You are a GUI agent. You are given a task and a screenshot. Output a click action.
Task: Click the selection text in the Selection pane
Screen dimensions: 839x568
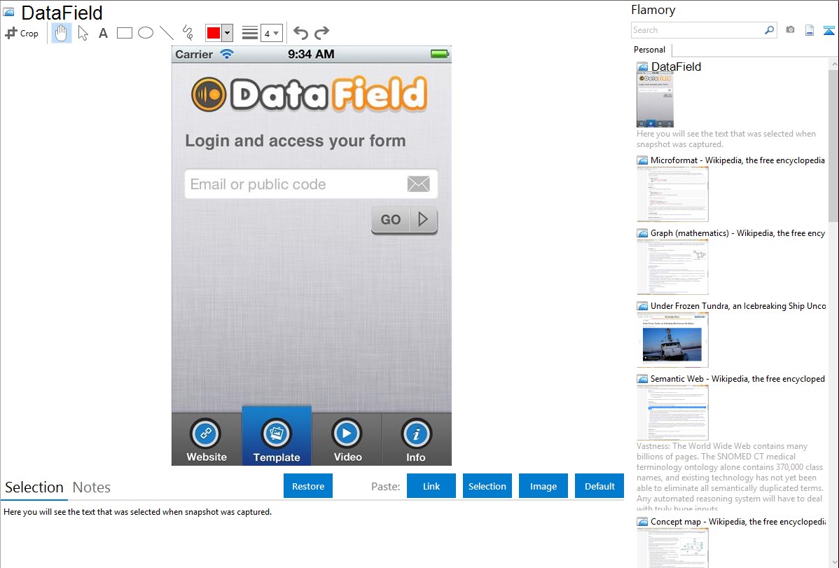tap(137, 512)
